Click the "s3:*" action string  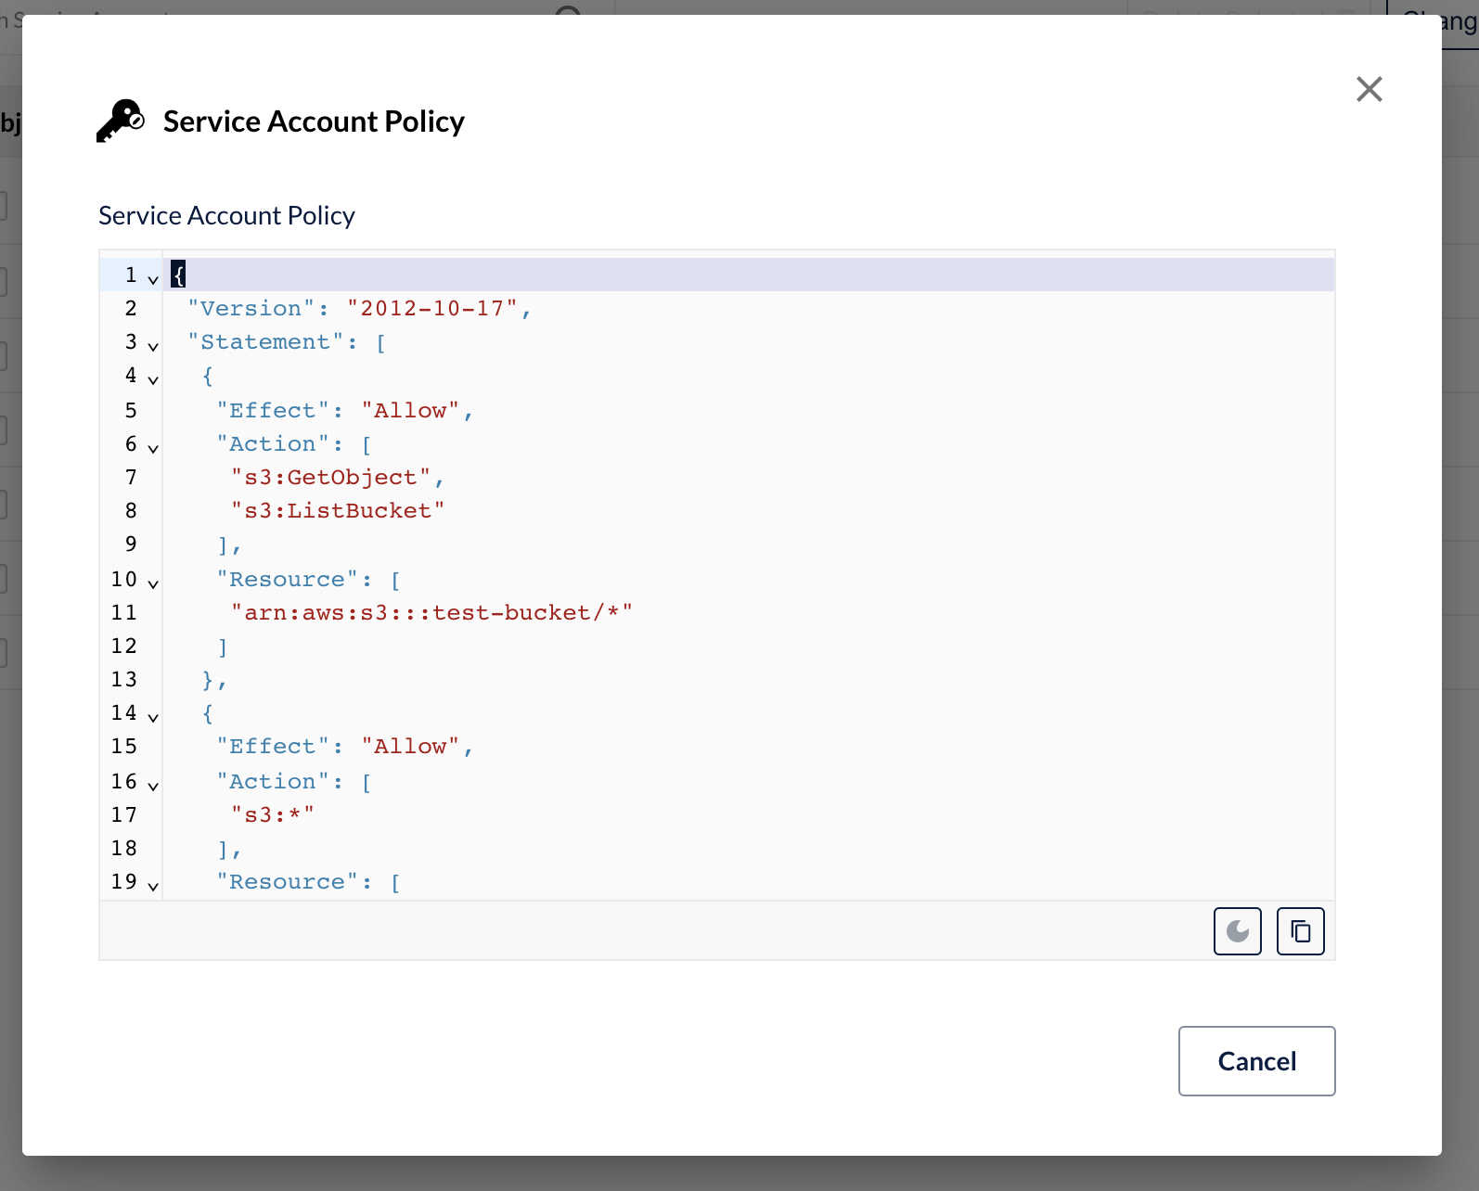point(273,814)
